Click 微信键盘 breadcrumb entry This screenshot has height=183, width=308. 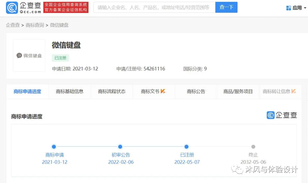59,25
